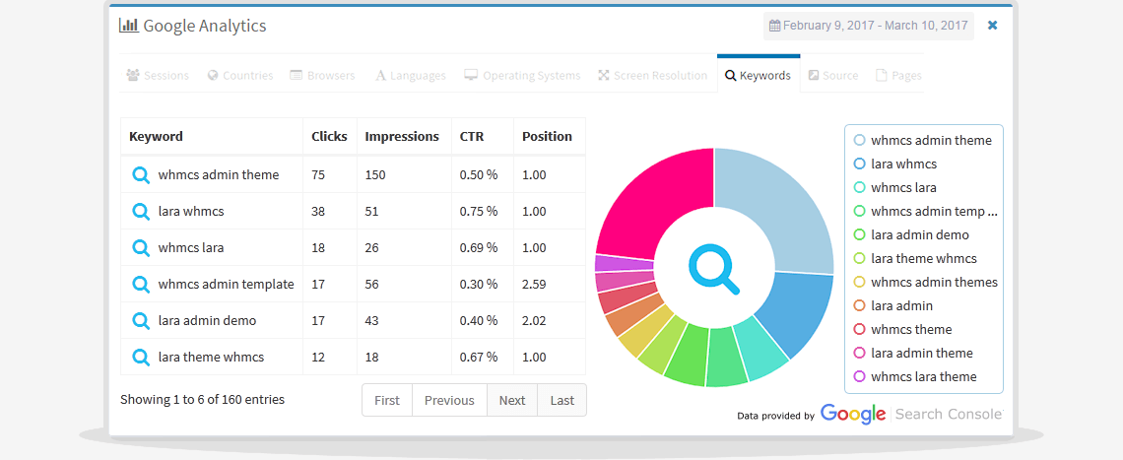Click the Google Search Console logo
1123x460 pixels.
pos(912,414)
